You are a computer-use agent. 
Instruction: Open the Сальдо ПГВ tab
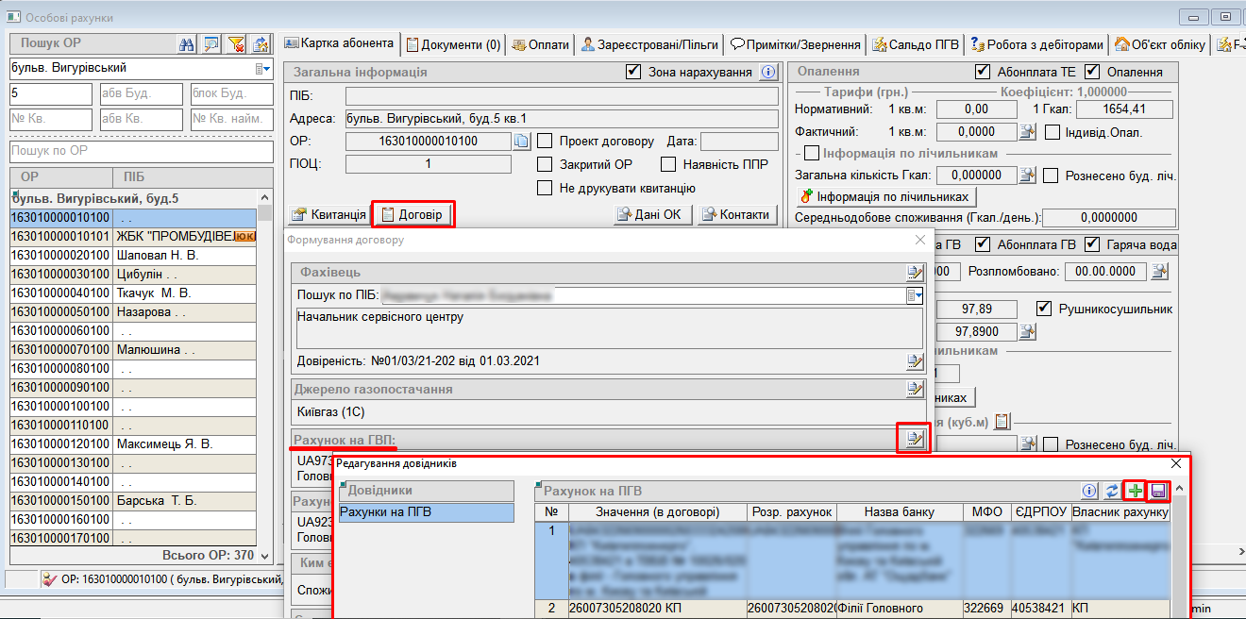[916, 44]
